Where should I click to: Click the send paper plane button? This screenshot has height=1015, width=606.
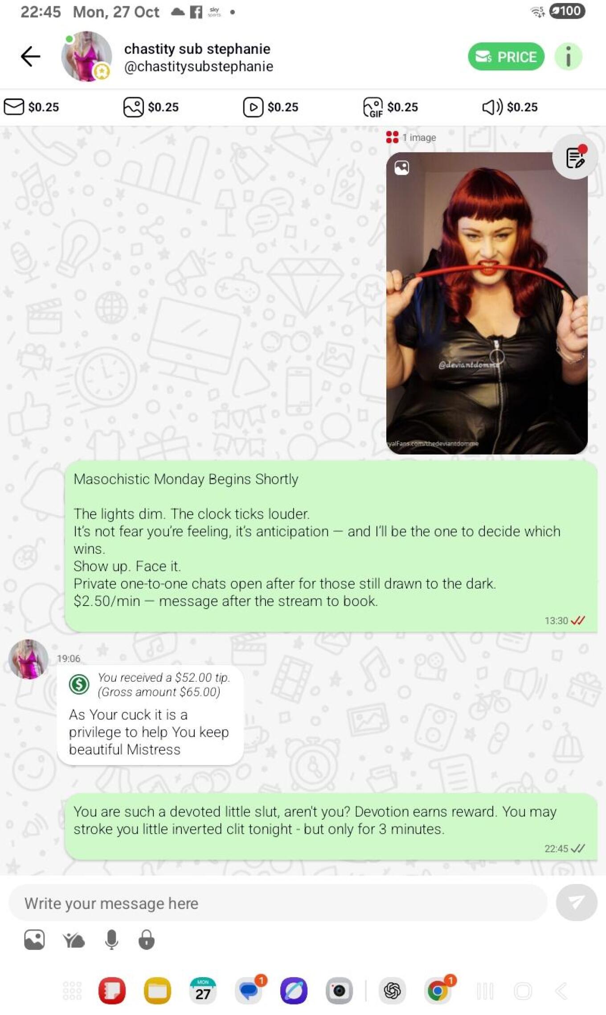pos(577,902)
